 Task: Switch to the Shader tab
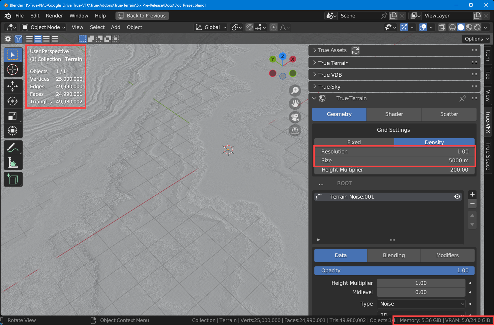[x=394, y=114]
